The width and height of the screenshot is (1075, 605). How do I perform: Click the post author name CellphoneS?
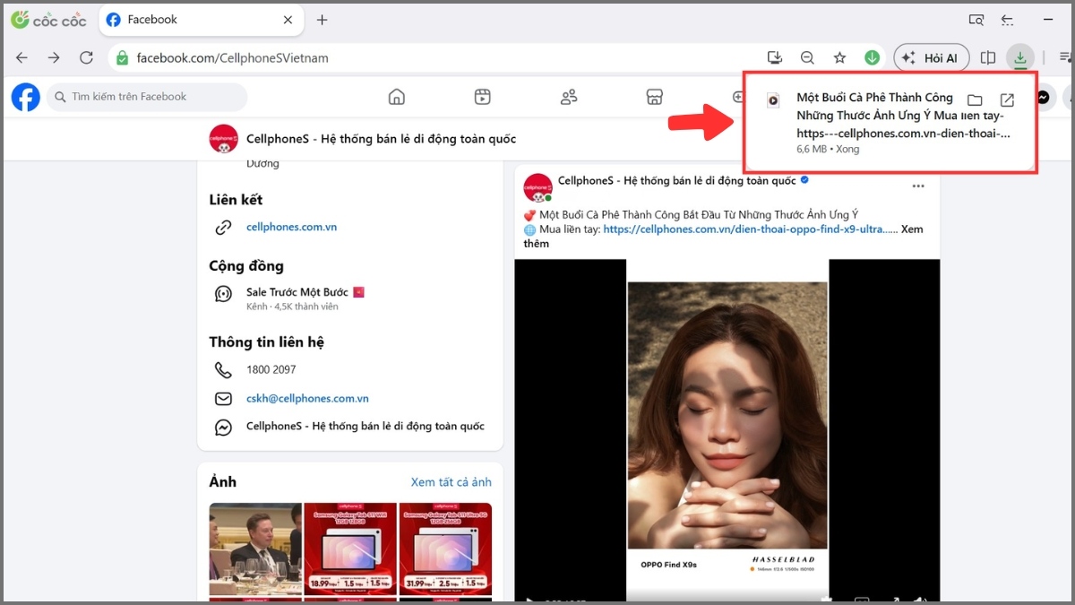(676, 180)
